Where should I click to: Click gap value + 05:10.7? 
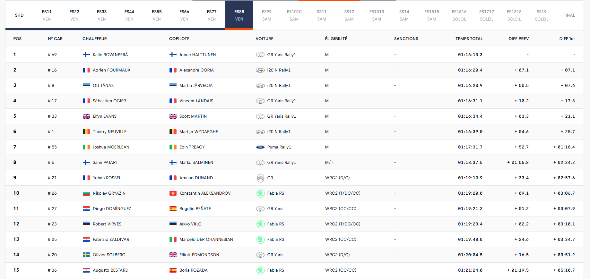(564, 270)
